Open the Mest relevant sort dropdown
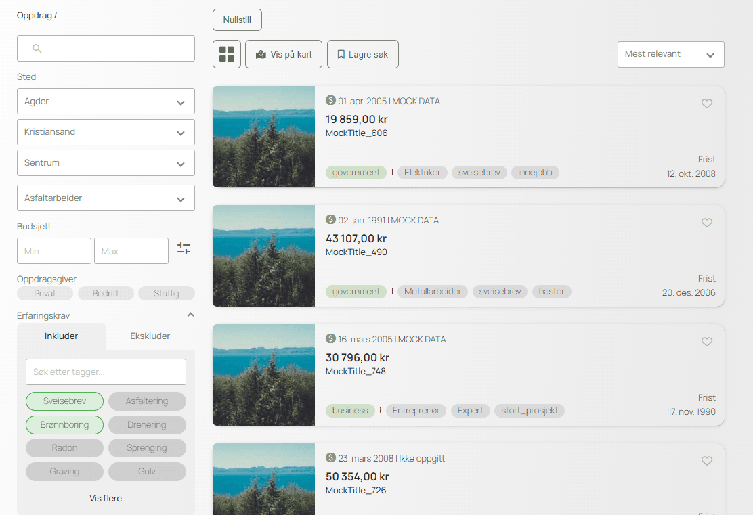The height and width of the screenshot is (515, 753). click(670, 54)
